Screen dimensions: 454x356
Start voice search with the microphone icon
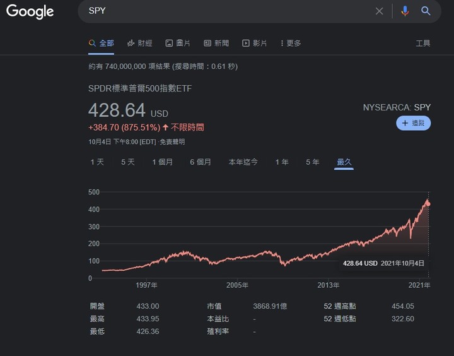tap(405, 11)
